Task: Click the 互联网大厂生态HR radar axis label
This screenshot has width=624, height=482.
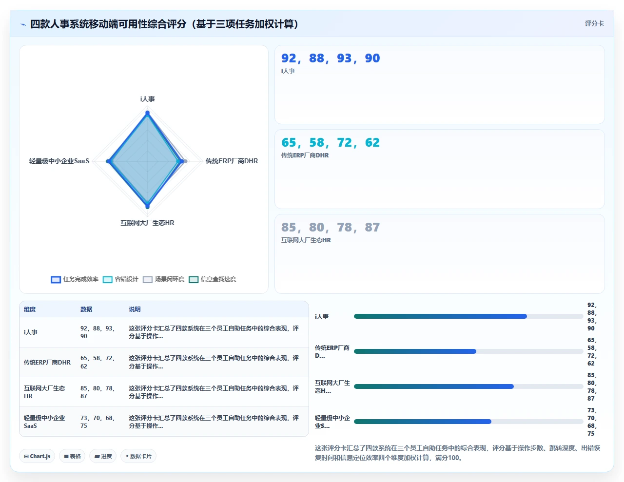Action: 147,223
